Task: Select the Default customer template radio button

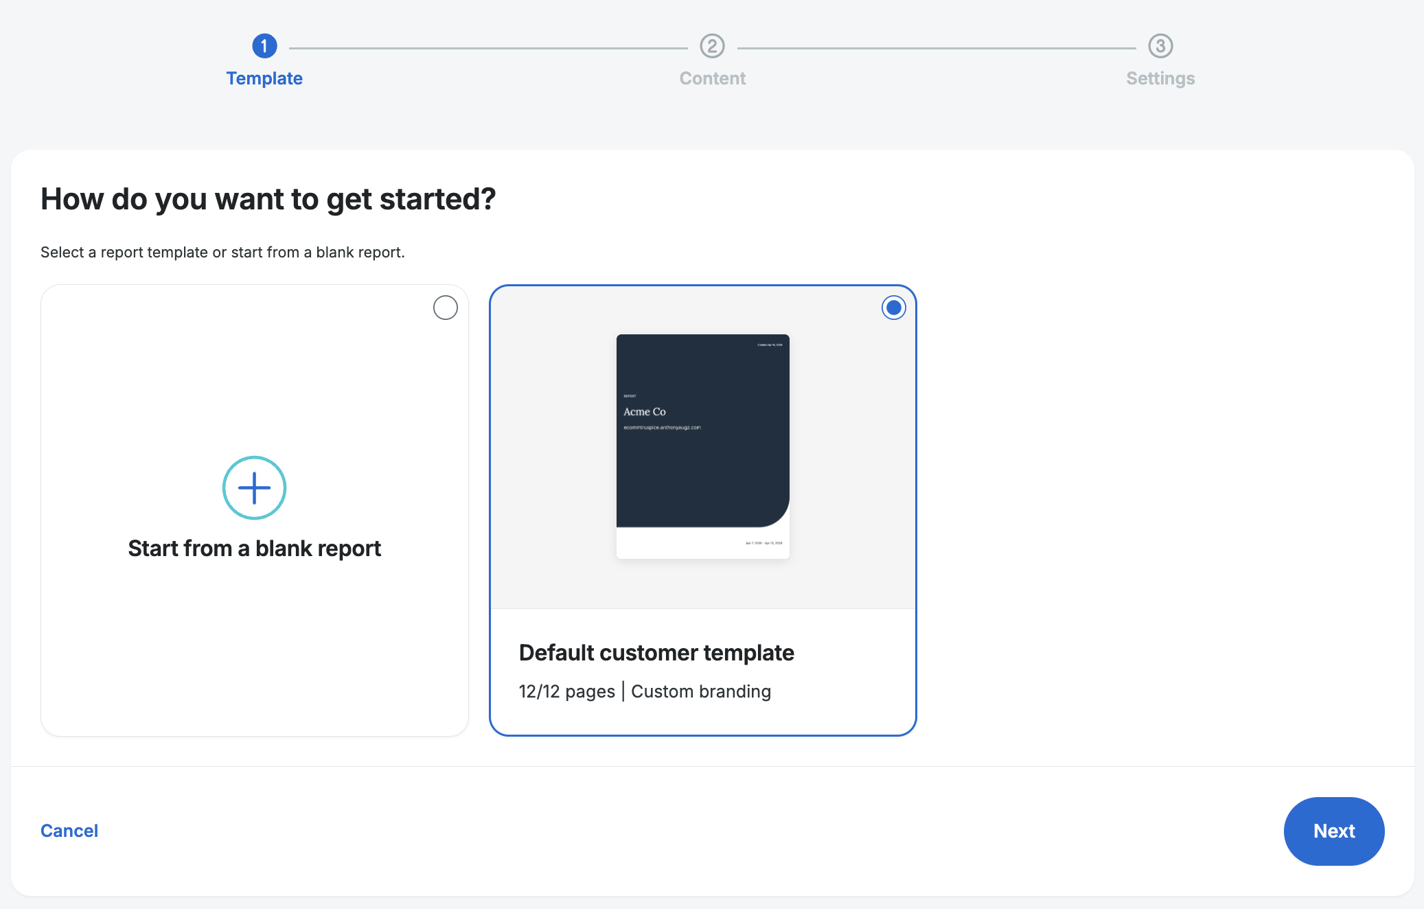Action: coord(893,308)
